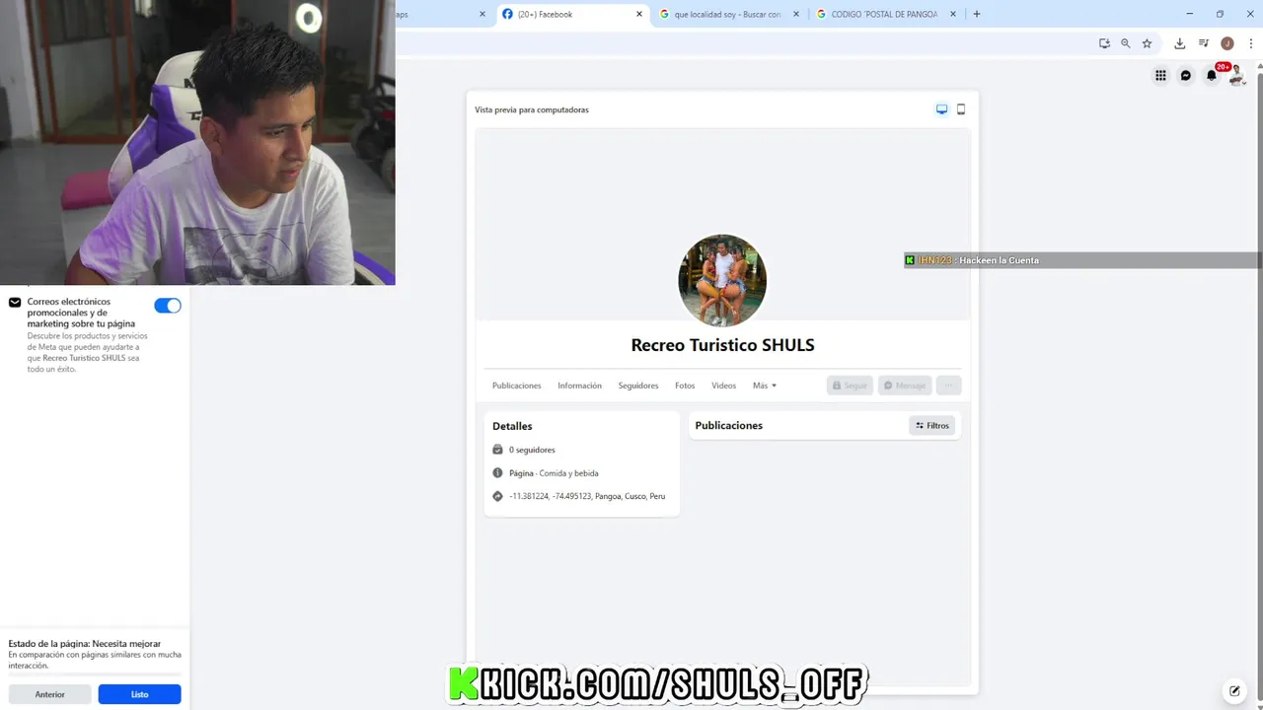The height and width of the screenshot is (710, 1263).
Task: Switch to mobile preview mode
Action: 961,109
